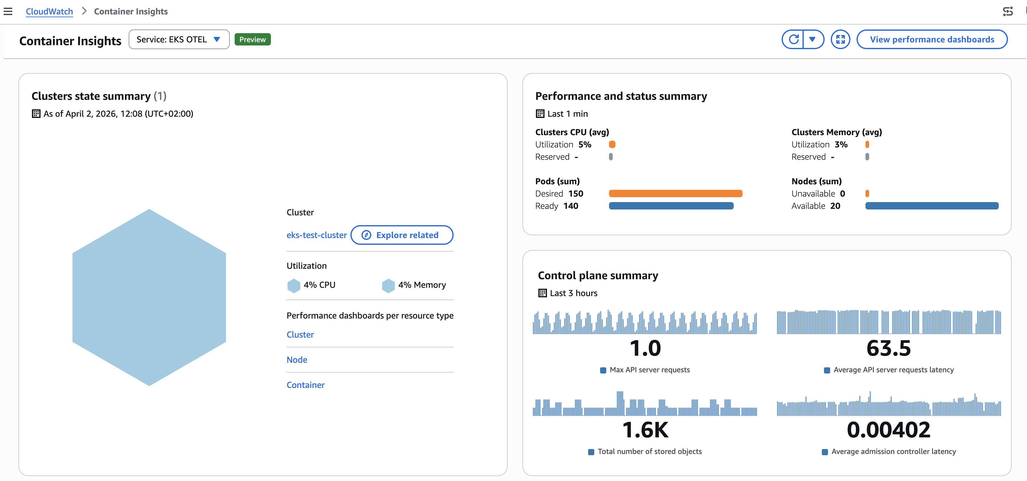Toggle the Total number of stored objects legend
Screen dimensions: 1027x481
(591, 452)
